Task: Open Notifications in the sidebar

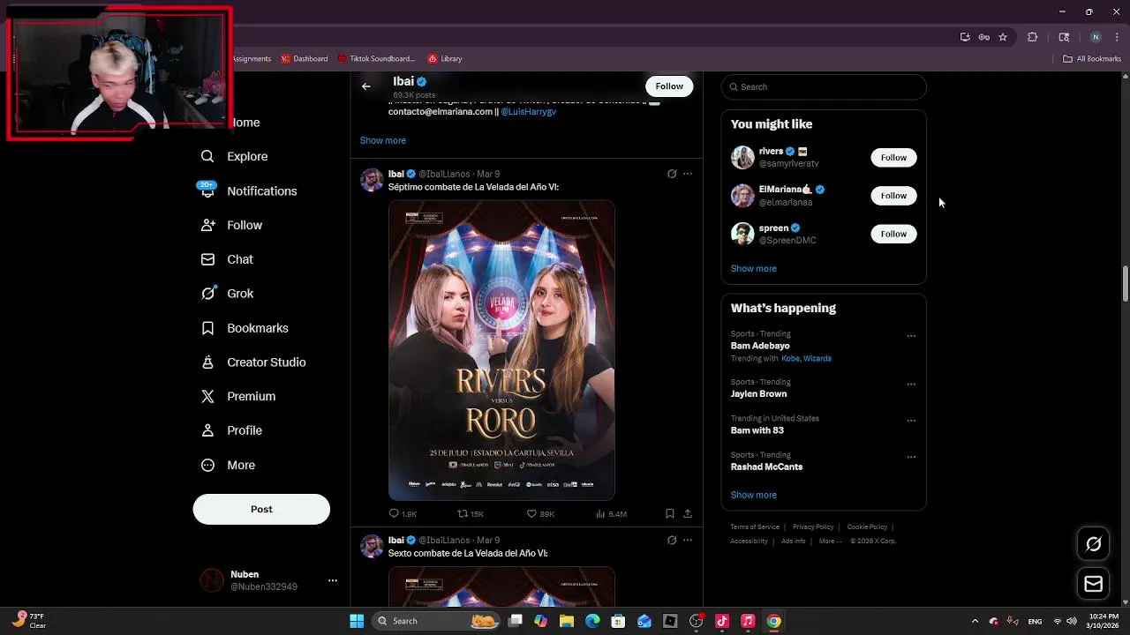Action: tap(249, 190)
